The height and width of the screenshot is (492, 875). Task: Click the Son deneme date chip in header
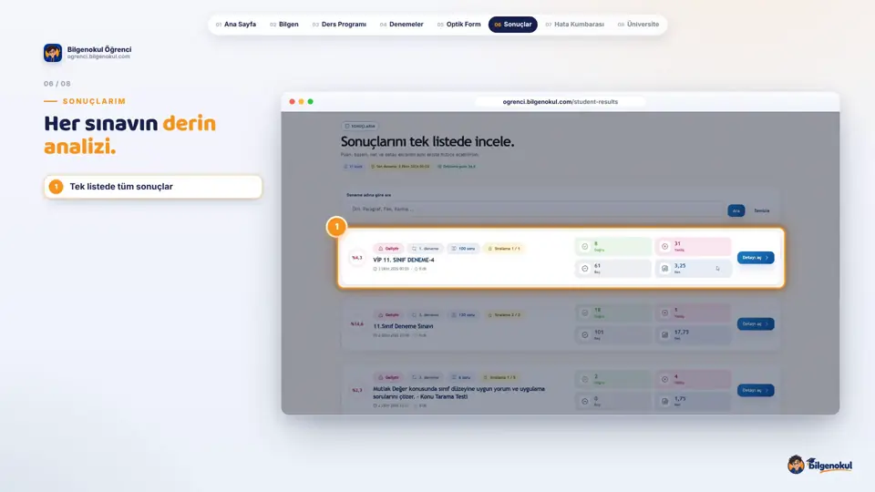(x=400, y=167)
